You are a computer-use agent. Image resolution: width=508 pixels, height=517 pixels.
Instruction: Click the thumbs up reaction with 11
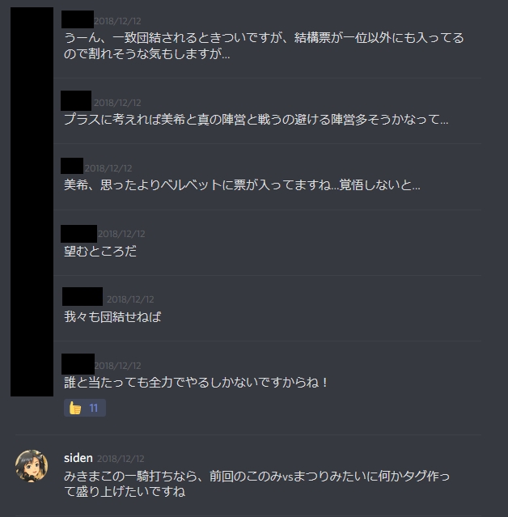tap(85, 408)
